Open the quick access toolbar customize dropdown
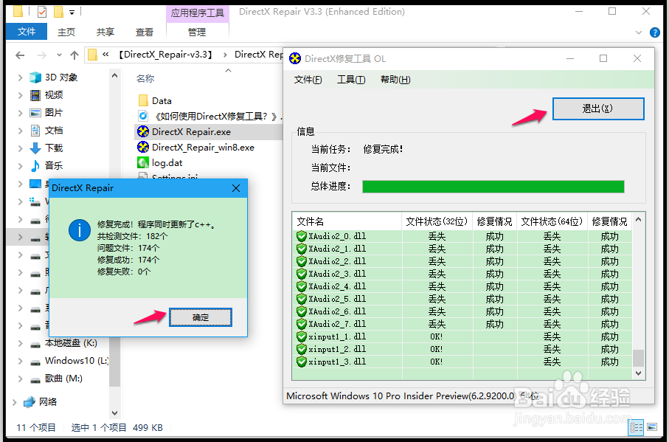669x442 pixels. [72, 13]
